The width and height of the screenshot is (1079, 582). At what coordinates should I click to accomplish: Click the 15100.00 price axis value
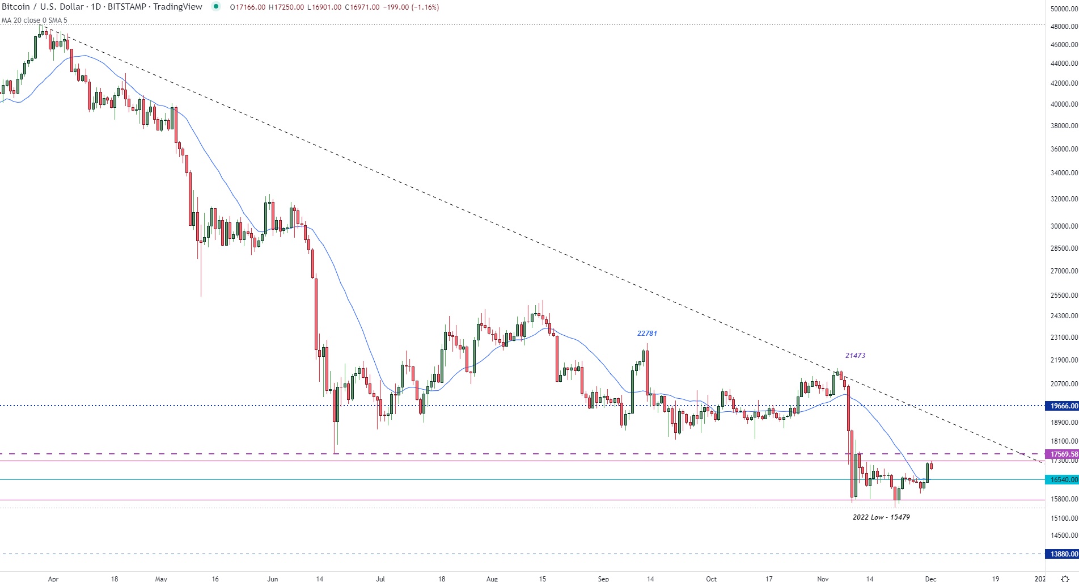click(1064, 518)
